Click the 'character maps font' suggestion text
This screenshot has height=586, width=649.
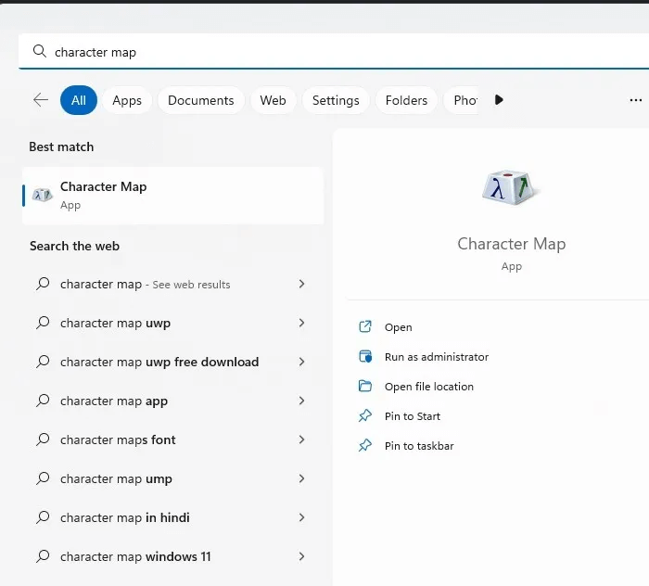(118, 439)
